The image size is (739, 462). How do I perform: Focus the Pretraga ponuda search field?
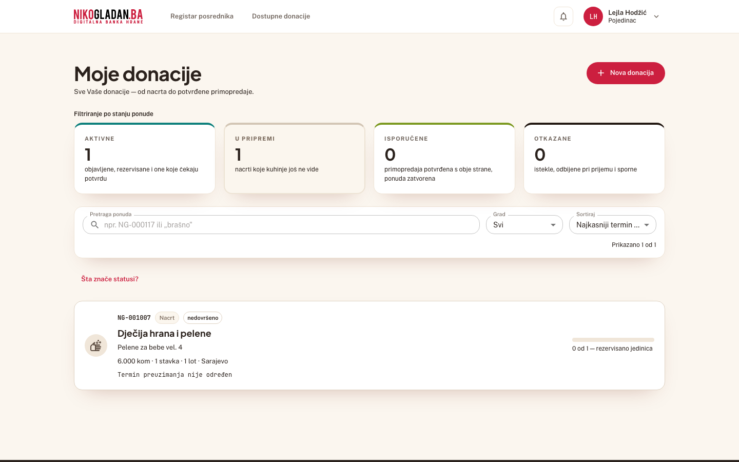pos(281,225)
